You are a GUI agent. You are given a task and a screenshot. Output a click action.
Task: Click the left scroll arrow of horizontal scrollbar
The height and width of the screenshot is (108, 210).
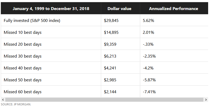click(x=3, y=100)
